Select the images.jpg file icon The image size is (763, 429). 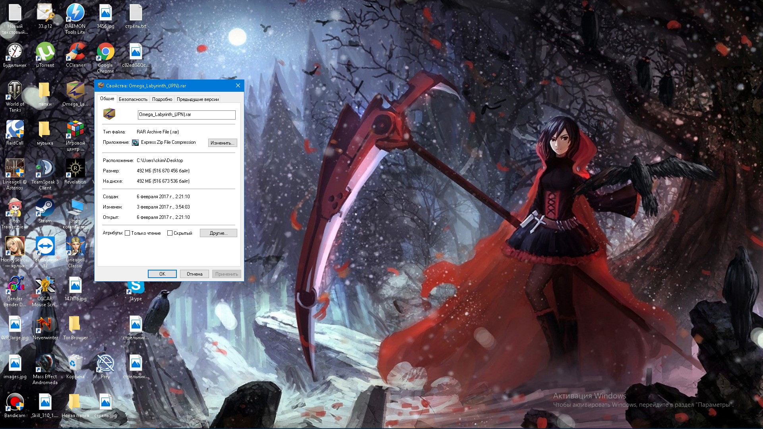[x=15, y=366]
